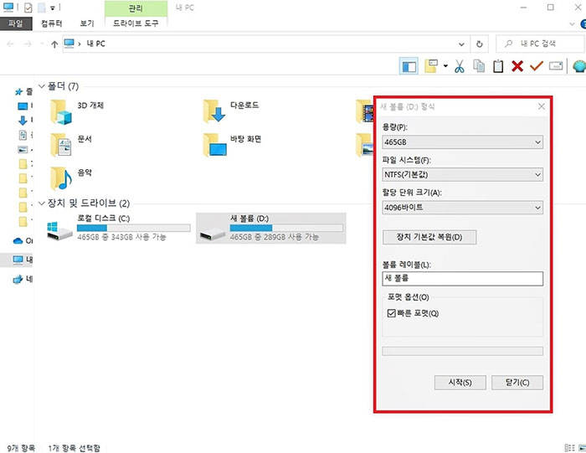Click the refresh button beside address bar
Screen dimensions: 586x453
tap(479, 44)
